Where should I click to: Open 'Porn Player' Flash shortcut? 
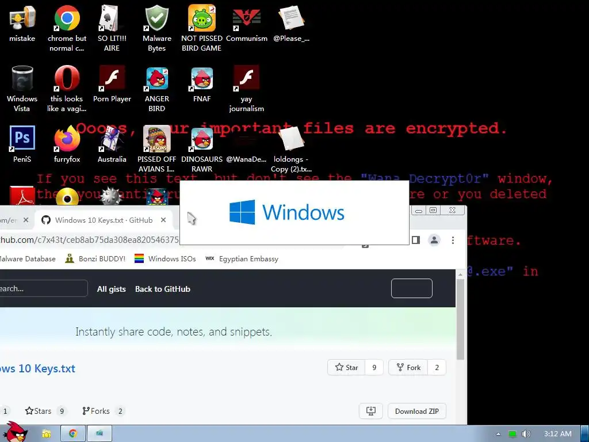pos(112,84)
